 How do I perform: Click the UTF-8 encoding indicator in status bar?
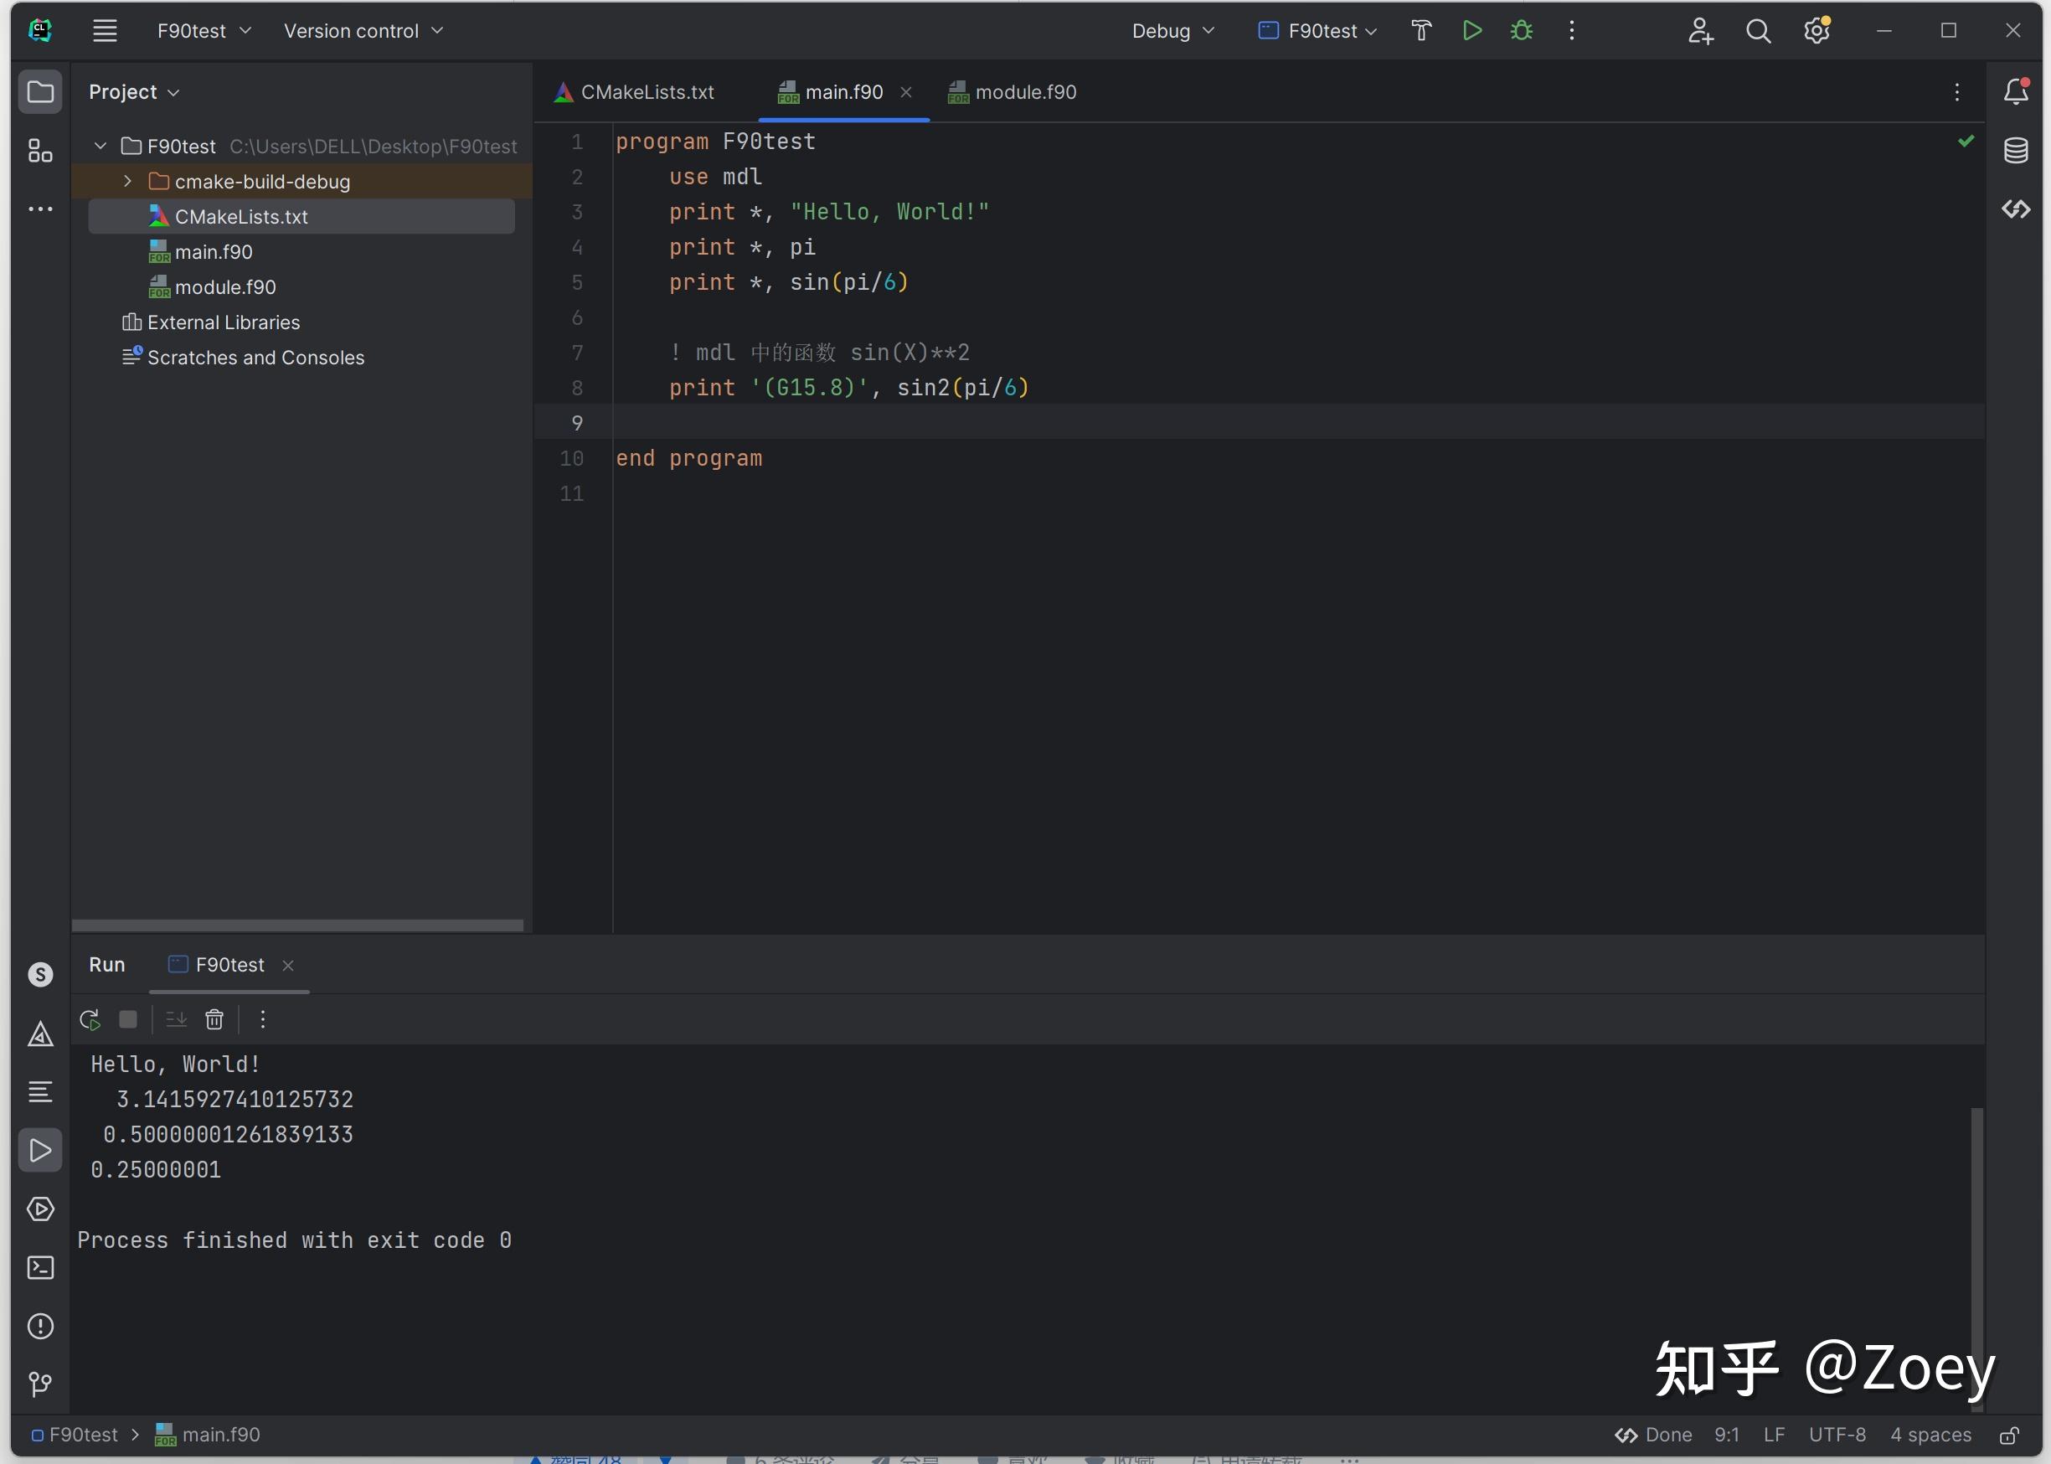pos(1837,1434)
